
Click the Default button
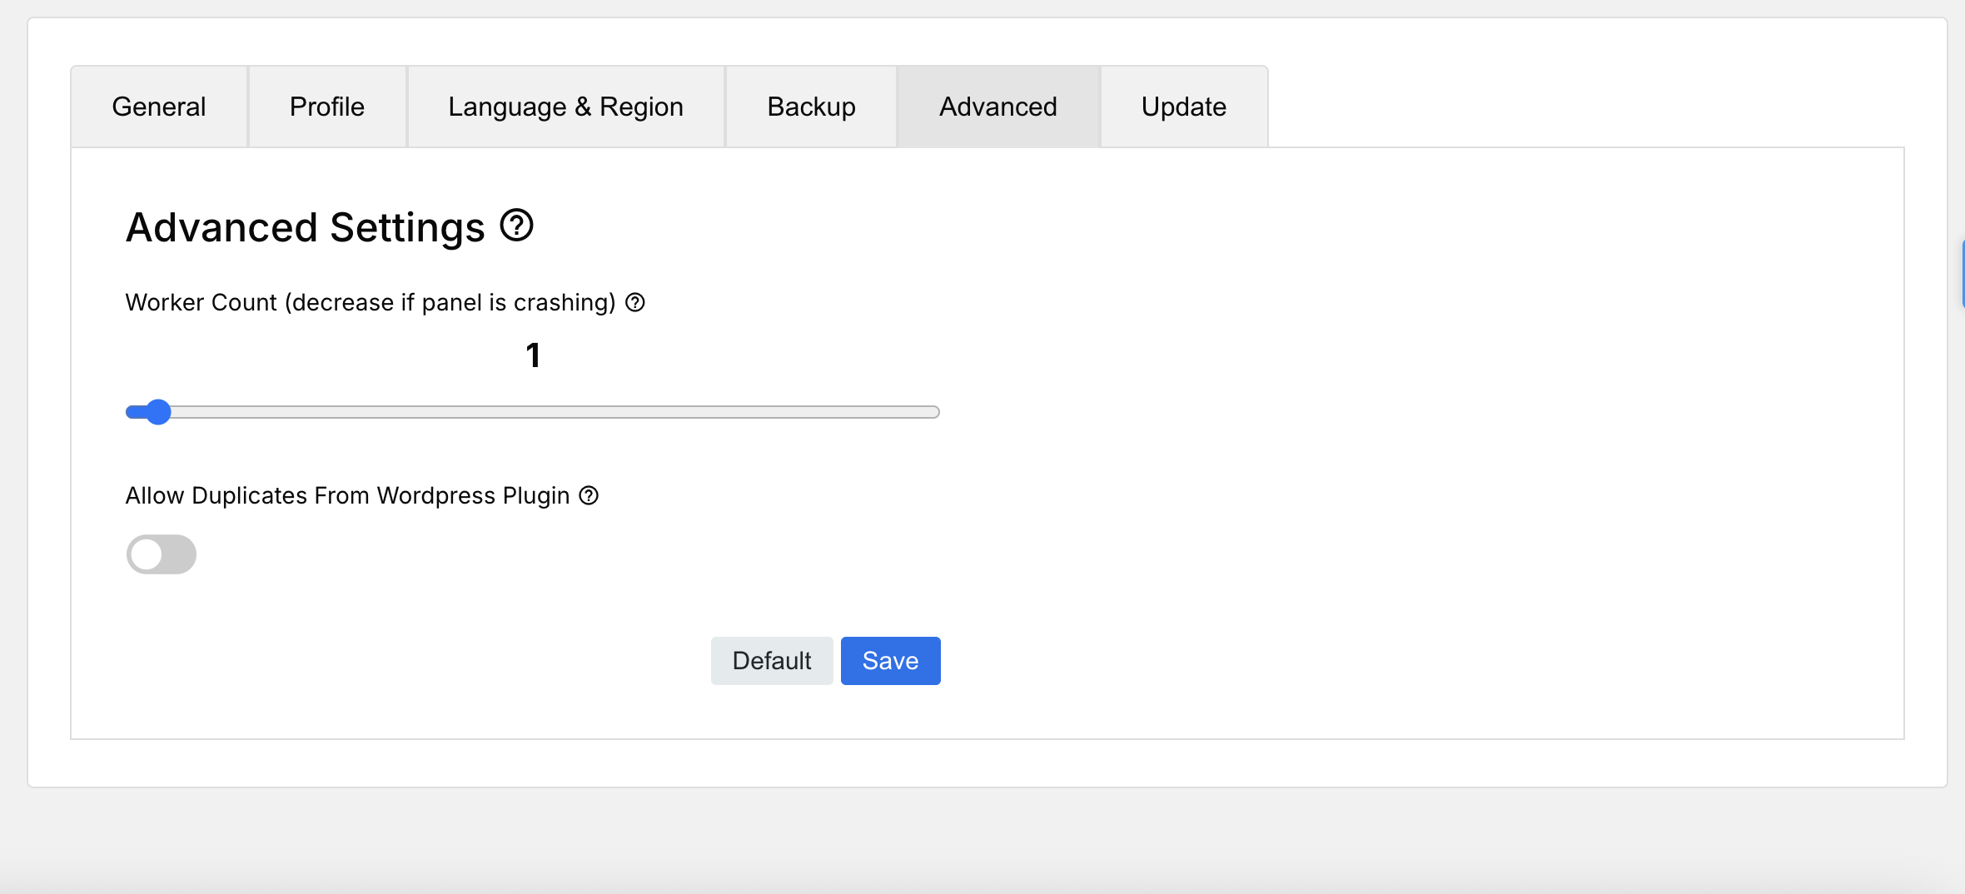(772, 661)
